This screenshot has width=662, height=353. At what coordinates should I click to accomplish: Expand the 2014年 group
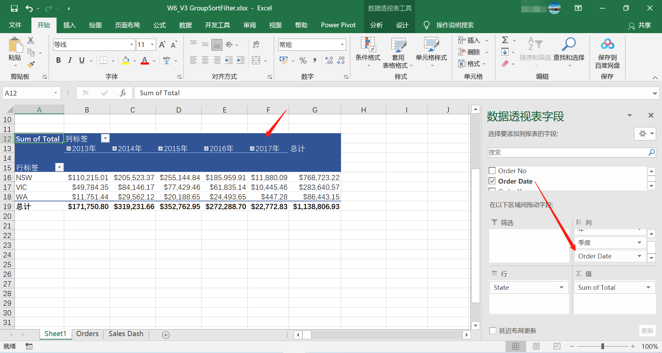114,149
